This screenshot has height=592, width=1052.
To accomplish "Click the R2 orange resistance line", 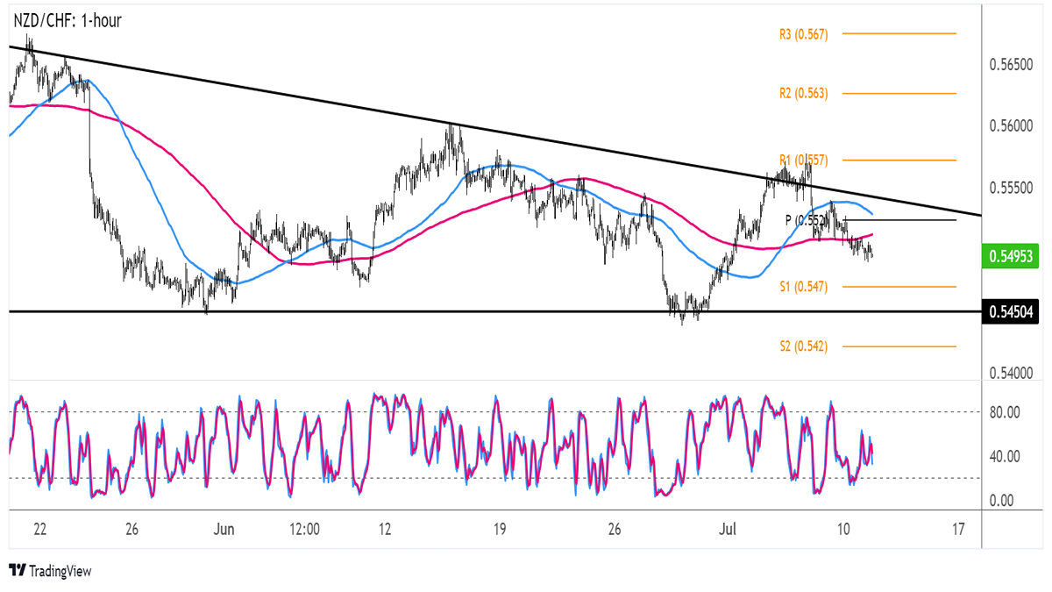I will coord(899,93).
